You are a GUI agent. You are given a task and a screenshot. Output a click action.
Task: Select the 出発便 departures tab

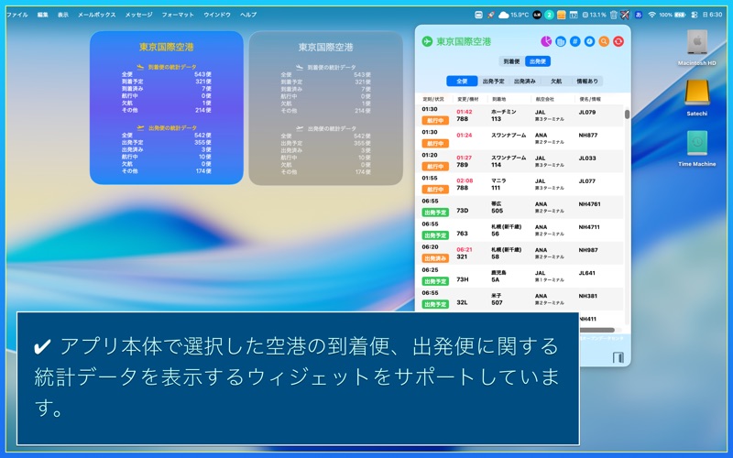tap(538, 61)
